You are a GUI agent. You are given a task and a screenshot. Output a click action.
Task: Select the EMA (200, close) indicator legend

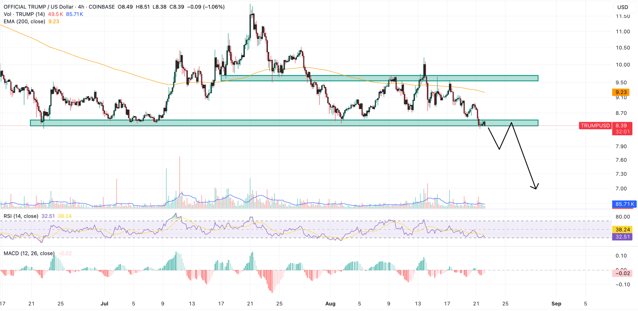tap(24, 21)
